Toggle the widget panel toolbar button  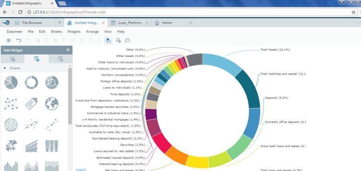[108, 40]
